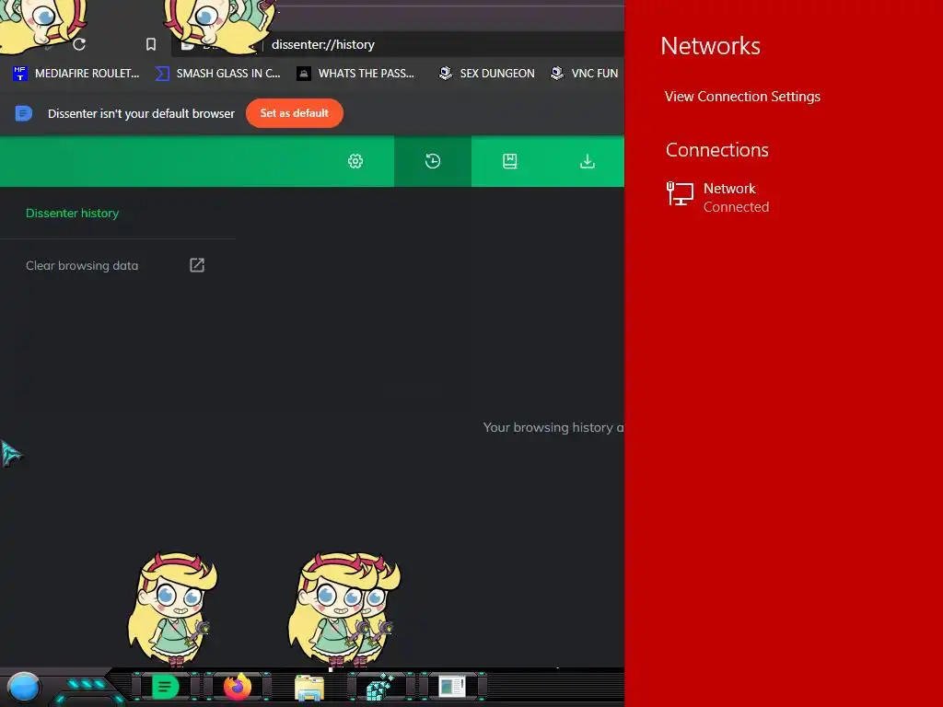
Task: Open the MEDIAFIRE ROULET... bookmark
Action: click(76, 74)
